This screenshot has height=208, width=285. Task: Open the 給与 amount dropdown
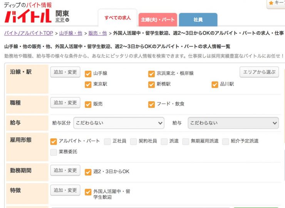click(x=233, y=123)
